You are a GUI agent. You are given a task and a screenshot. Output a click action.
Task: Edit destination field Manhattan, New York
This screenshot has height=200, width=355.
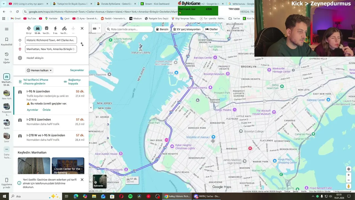tap(51, 49)
